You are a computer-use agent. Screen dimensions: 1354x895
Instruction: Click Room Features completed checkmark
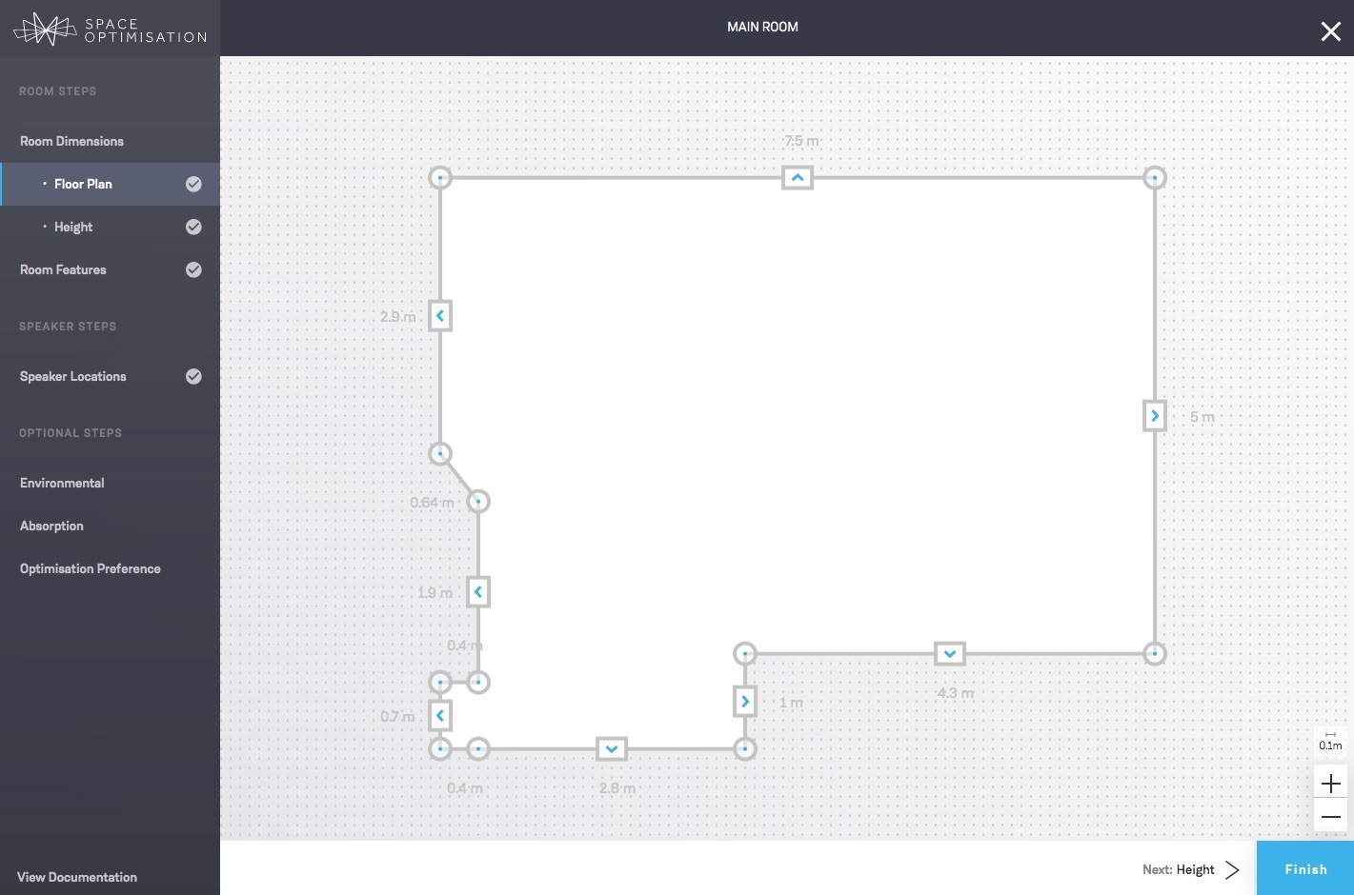coord(193,269)
